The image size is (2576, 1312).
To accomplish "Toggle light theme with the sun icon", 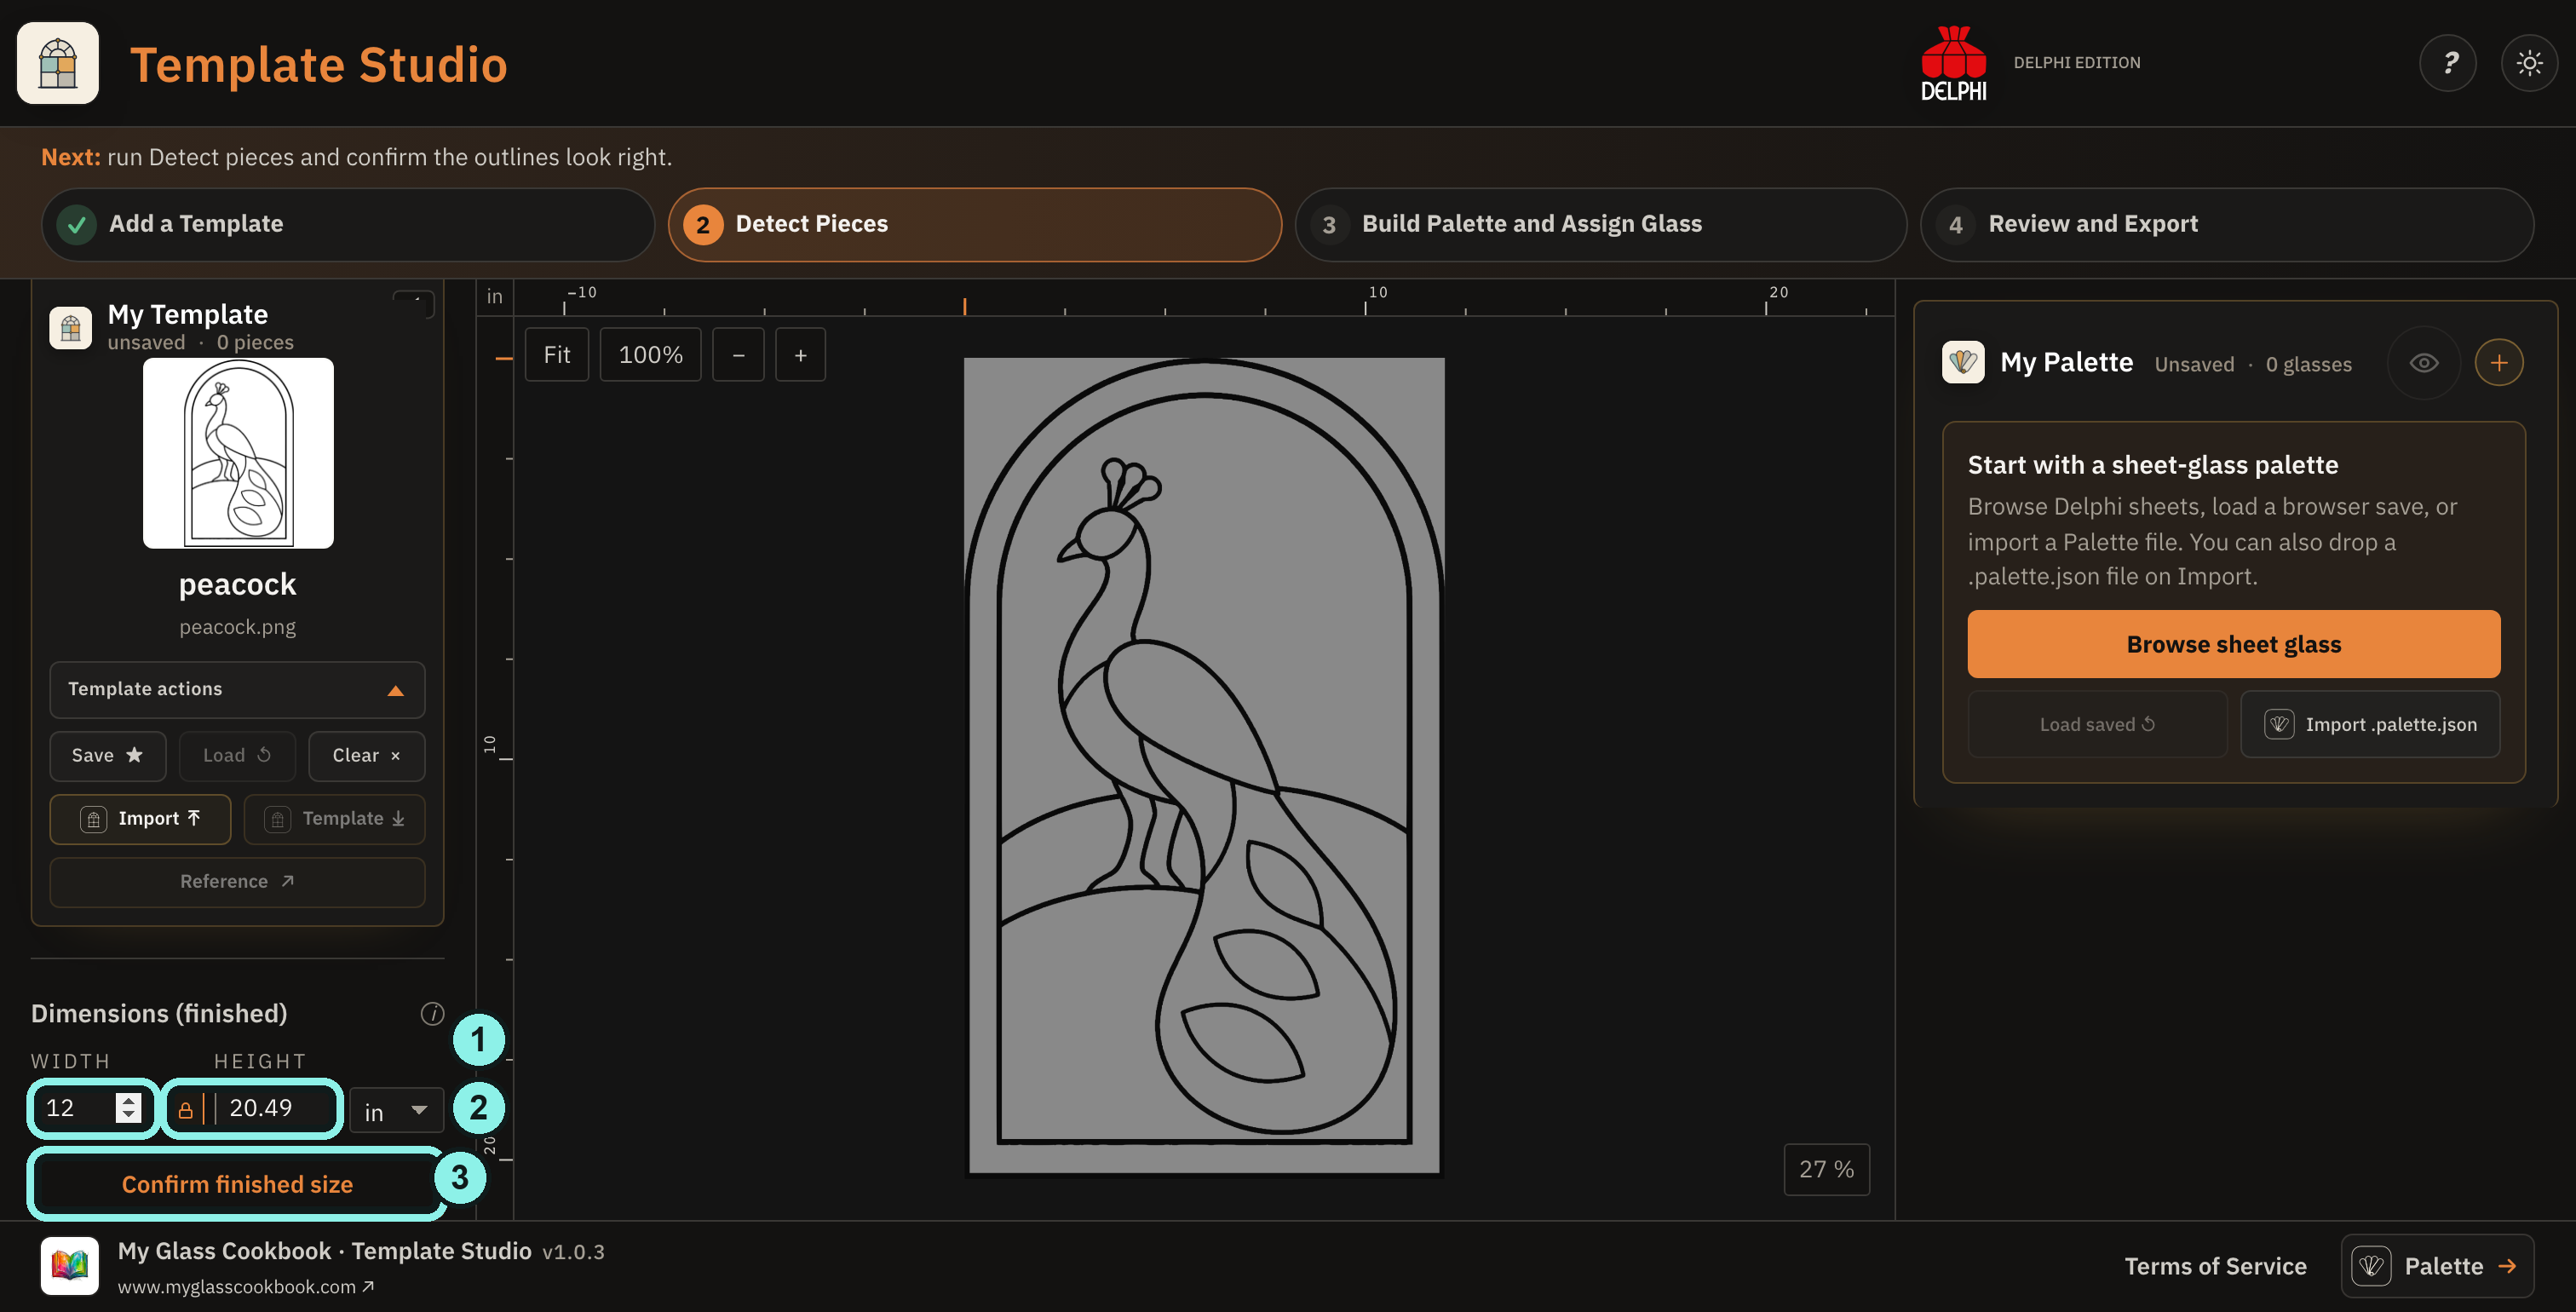I will tap(2529, 63).
